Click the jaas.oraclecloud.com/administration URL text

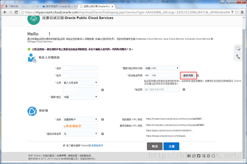coord(169,131)
